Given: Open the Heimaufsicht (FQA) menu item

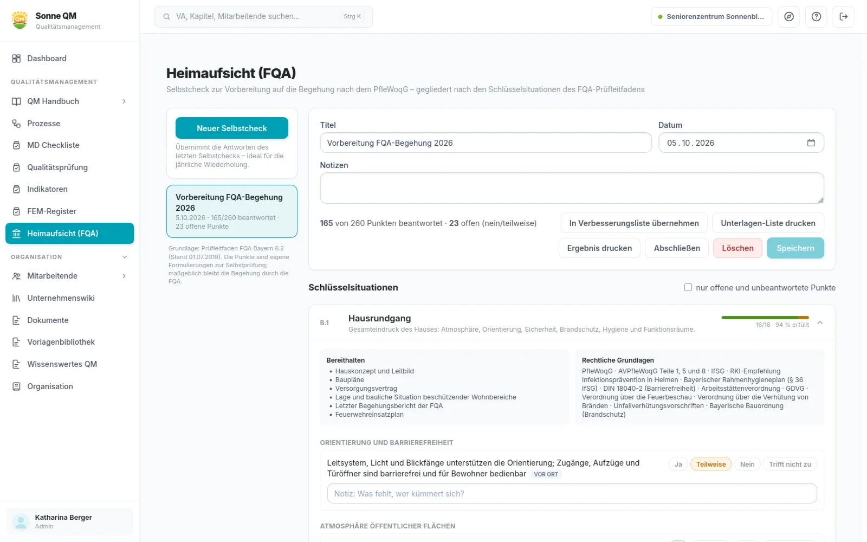Looking at the screenshot, I should pyautogui.click(x=69, y=234).
